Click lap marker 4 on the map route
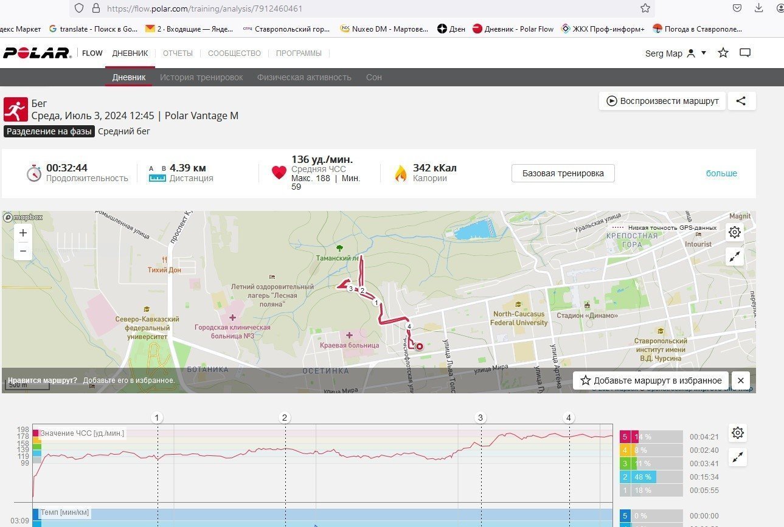Screen dimensions: 784x527 coord(409,327)
